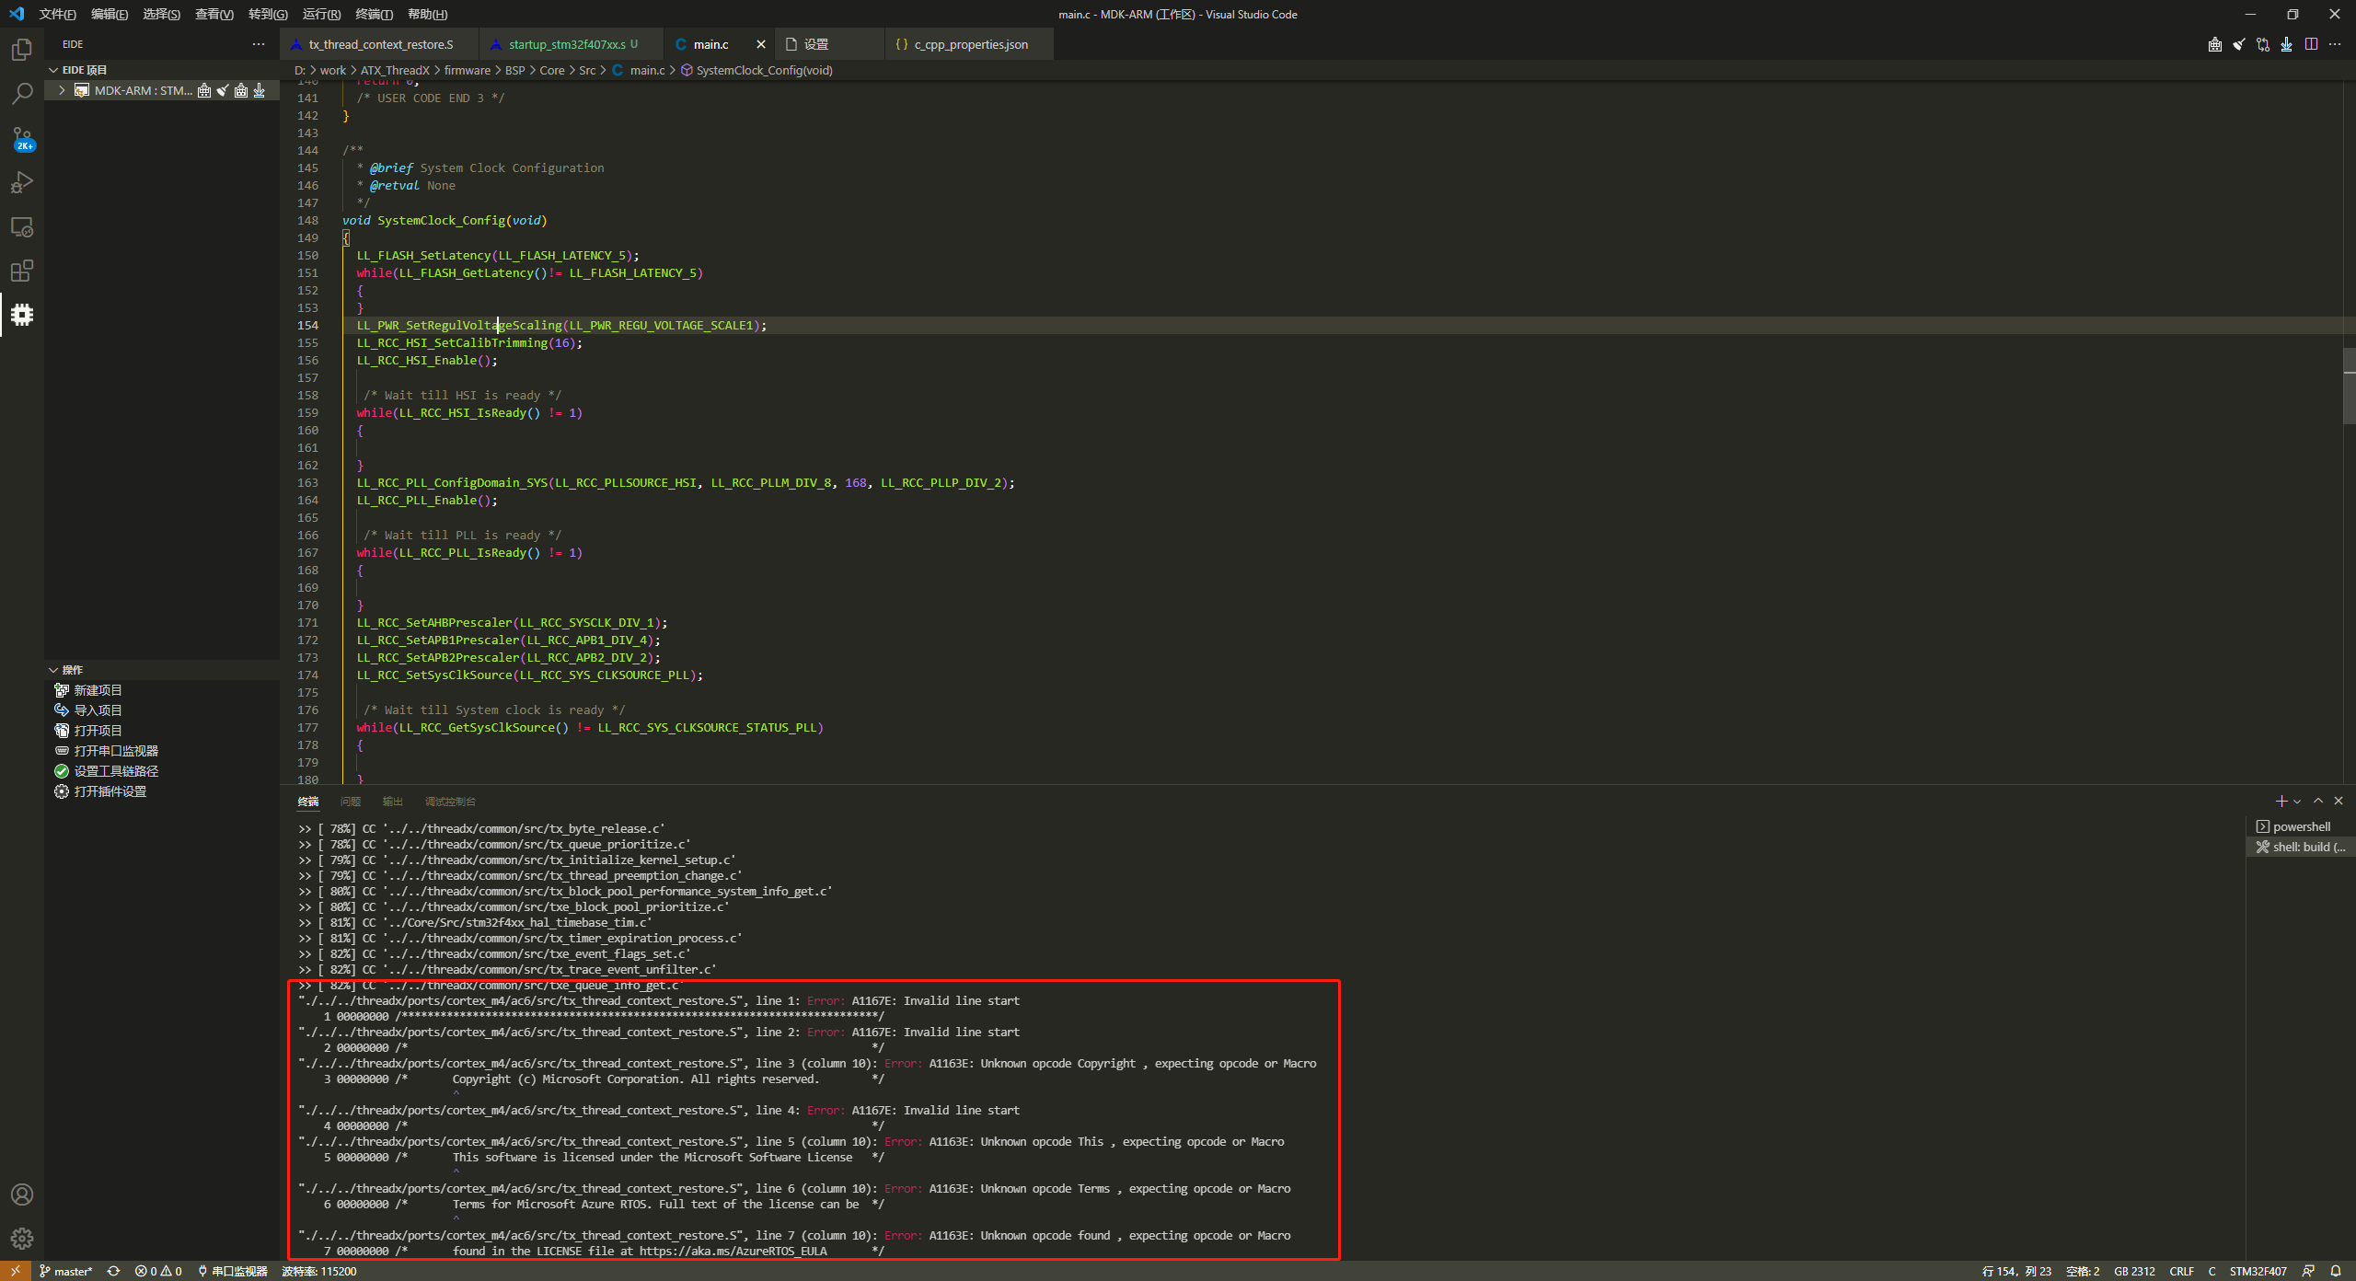The height and width of the screenshot is (1281, 2356).
Task: Clean the project using broom icon
Action: 222,90
